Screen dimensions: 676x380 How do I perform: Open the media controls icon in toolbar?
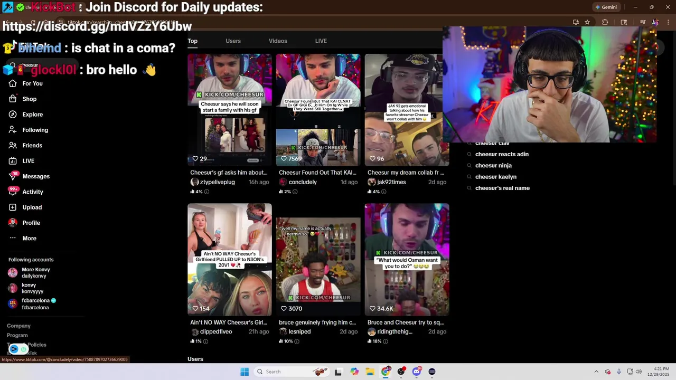pyautogui.click(x=643, y=22)
